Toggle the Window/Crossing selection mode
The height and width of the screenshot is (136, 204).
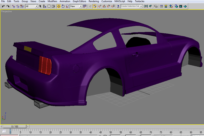[53, 6]
